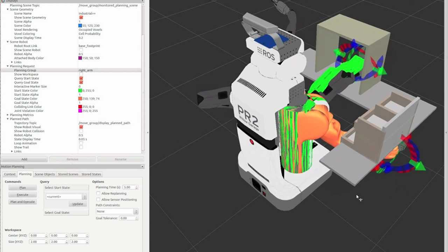Toggle Query Start State checkbox
Screen dimensions: 448x252
click(x=81, y=78)
